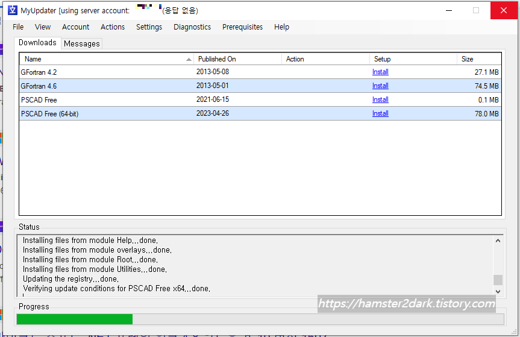Click the 74.5 MB size cell

[486, 86]
